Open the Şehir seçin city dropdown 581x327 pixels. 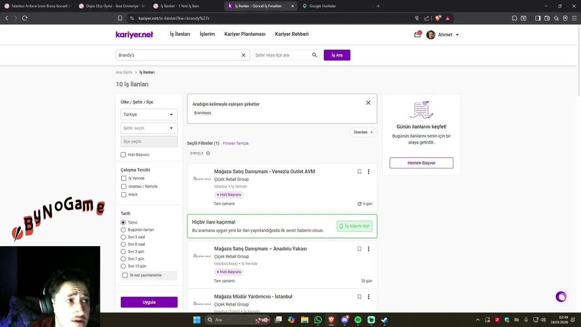pos(149,128)
